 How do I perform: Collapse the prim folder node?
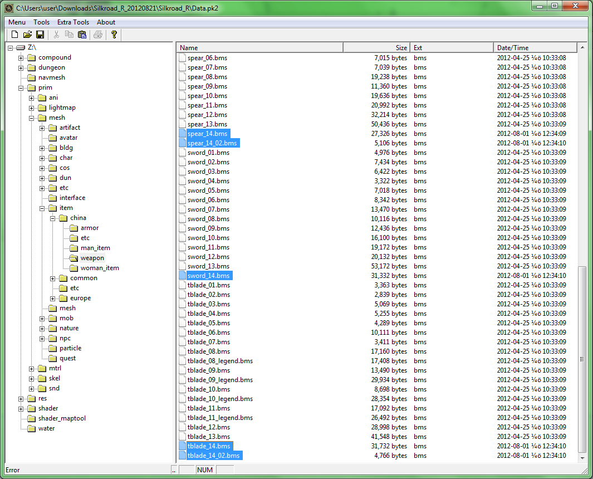coord(21,88)
